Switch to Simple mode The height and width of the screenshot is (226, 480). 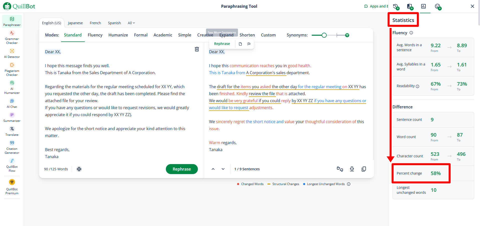pyautogui.click(x=185, y=35)
